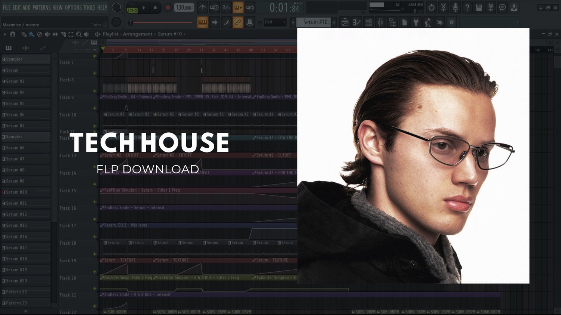Open the audio editor scissors icon
This screenshot has width=561, height=315.
(x=443, y=7)
